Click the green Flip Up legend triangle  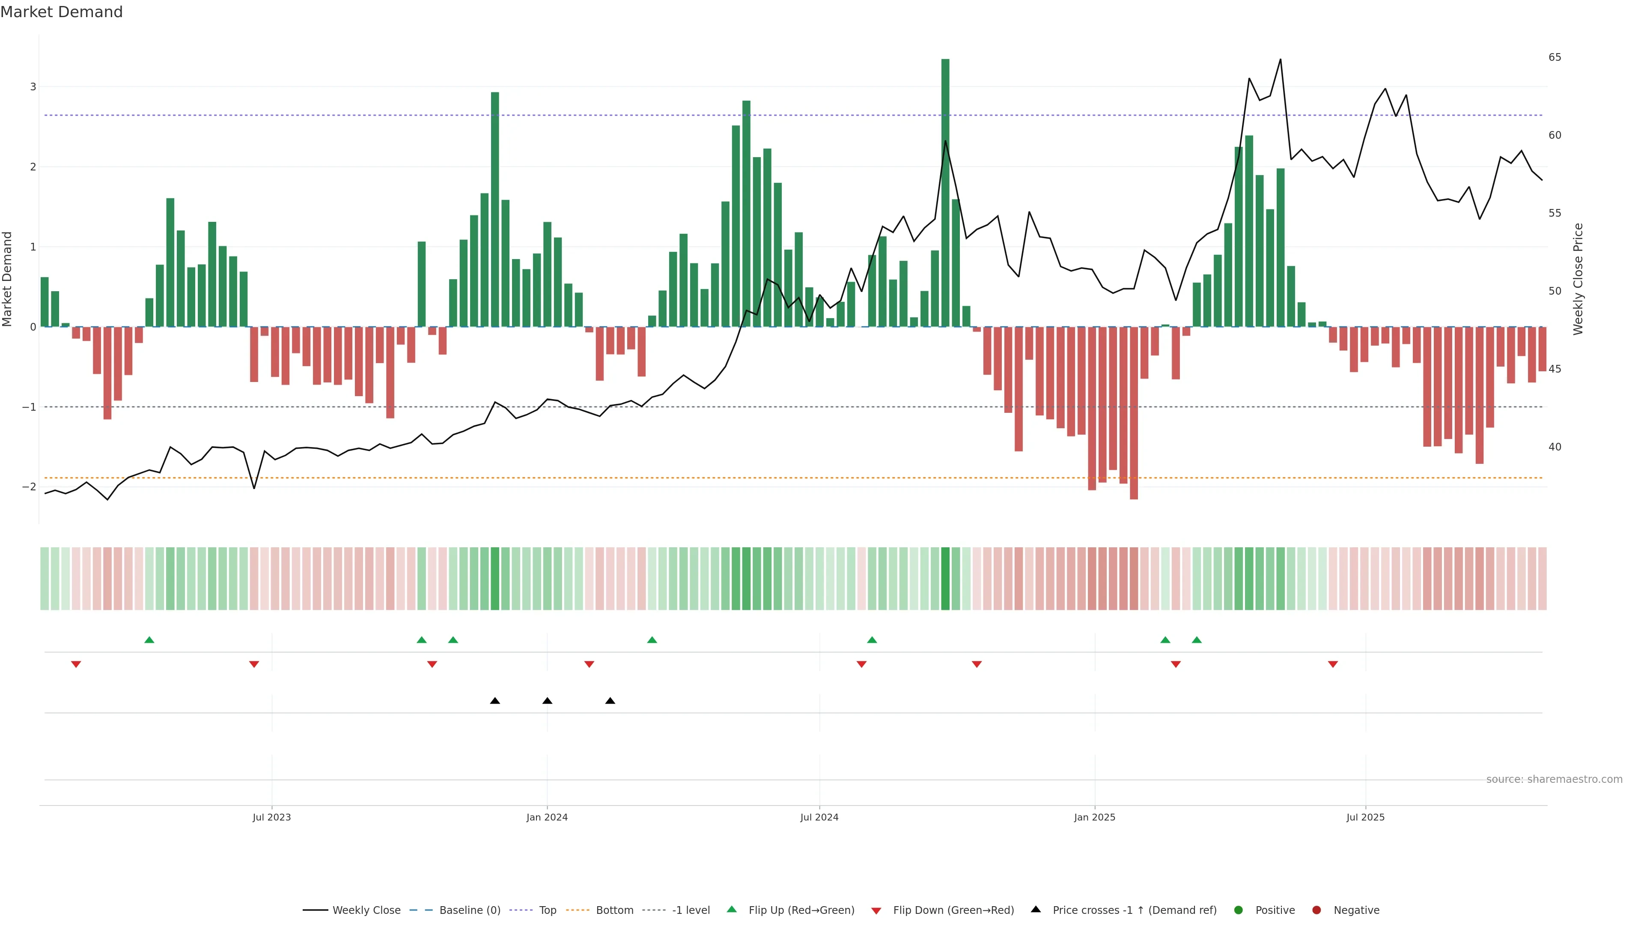click(x=732, y=909)
